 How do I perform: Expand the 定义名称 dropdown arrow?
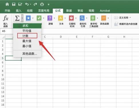(130, 18)
